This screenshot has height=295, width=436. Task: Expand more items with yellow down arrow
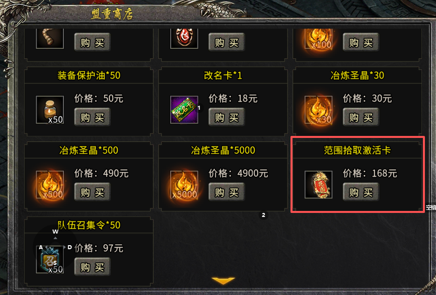[223, 280]
